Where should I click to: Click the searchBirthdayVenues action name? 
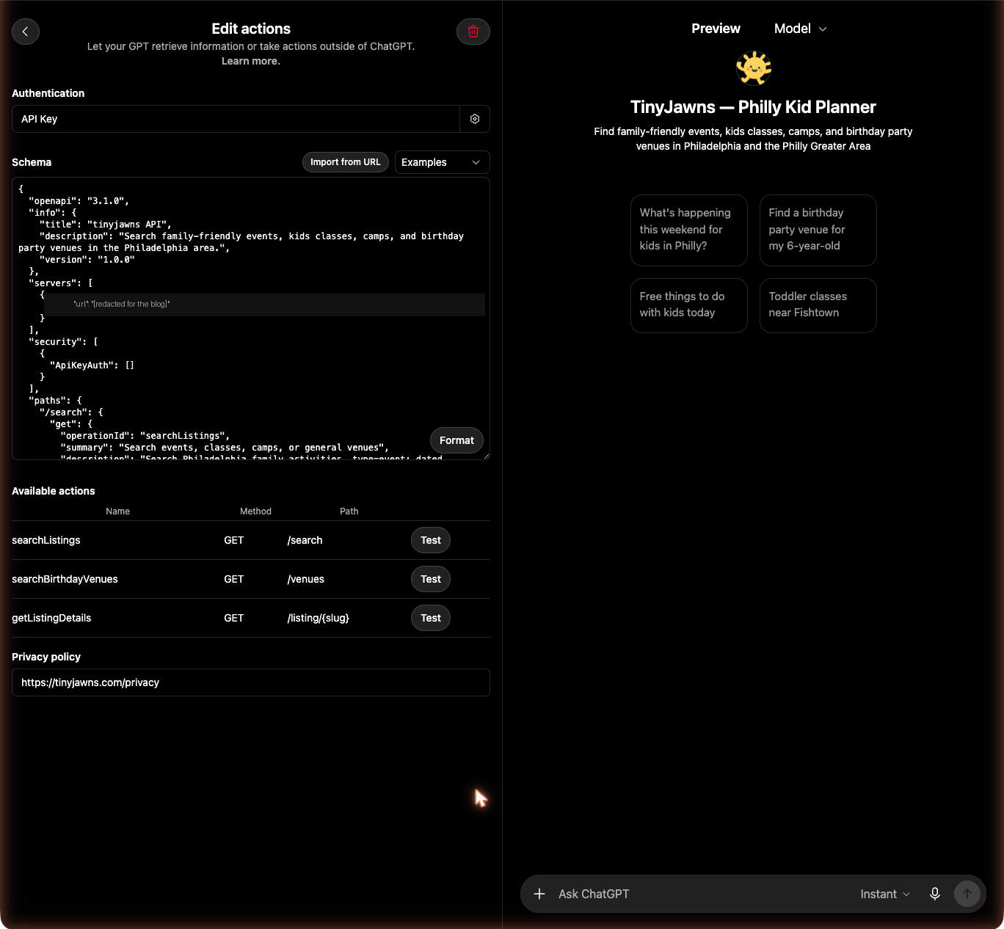pyautogui.click(x=65, y=579)
